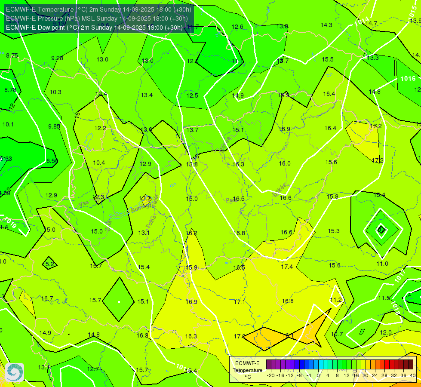The width and height of the screenshot is (421, 387).
Task: Select the ECMWF-E Pressure MSL legend line
Action: (97, 18)
